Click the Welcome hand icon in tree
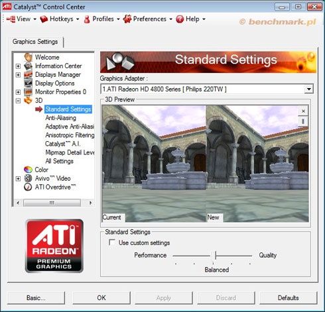 (29, 57)
